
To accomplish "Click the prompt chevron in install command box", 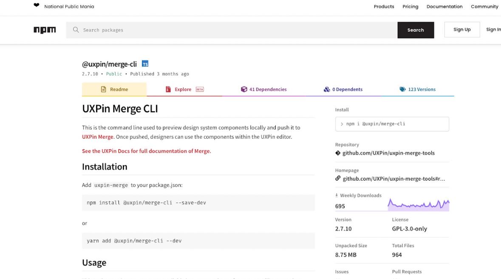I will tap(342, 124).
